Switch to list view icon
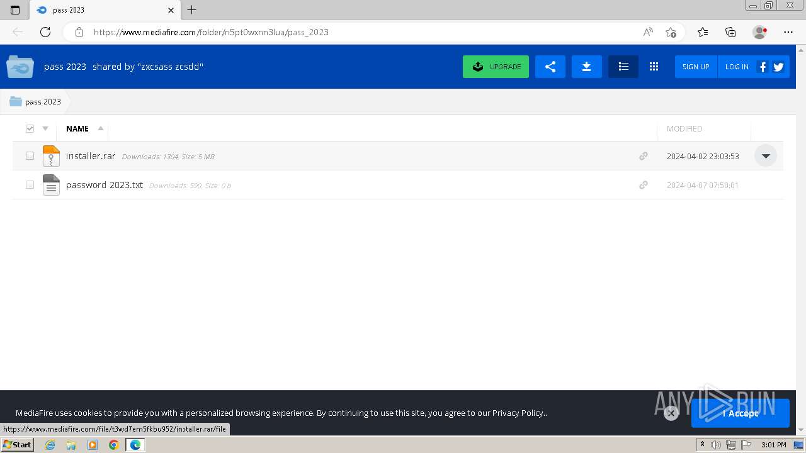 pyautogui.click(x=623, y=67)
